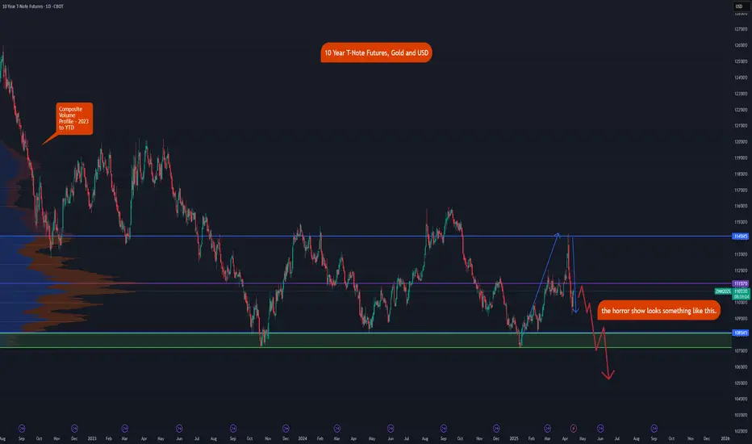Click the 105000 tick on the price axis

click(741, 383)
